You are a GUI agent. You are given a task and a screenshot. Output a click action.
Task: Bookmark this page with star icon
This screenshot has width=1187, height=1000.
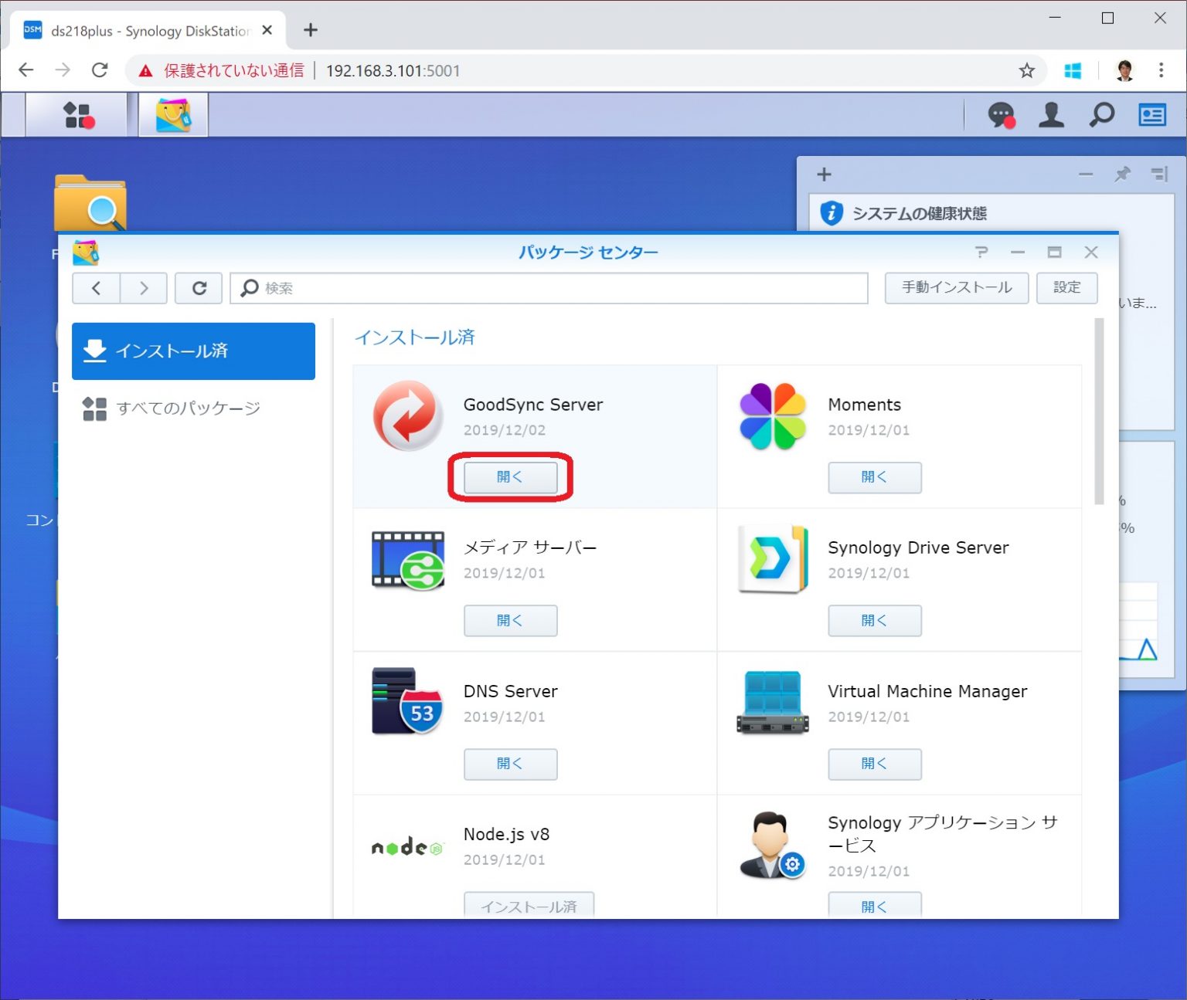coord(1026,71)
